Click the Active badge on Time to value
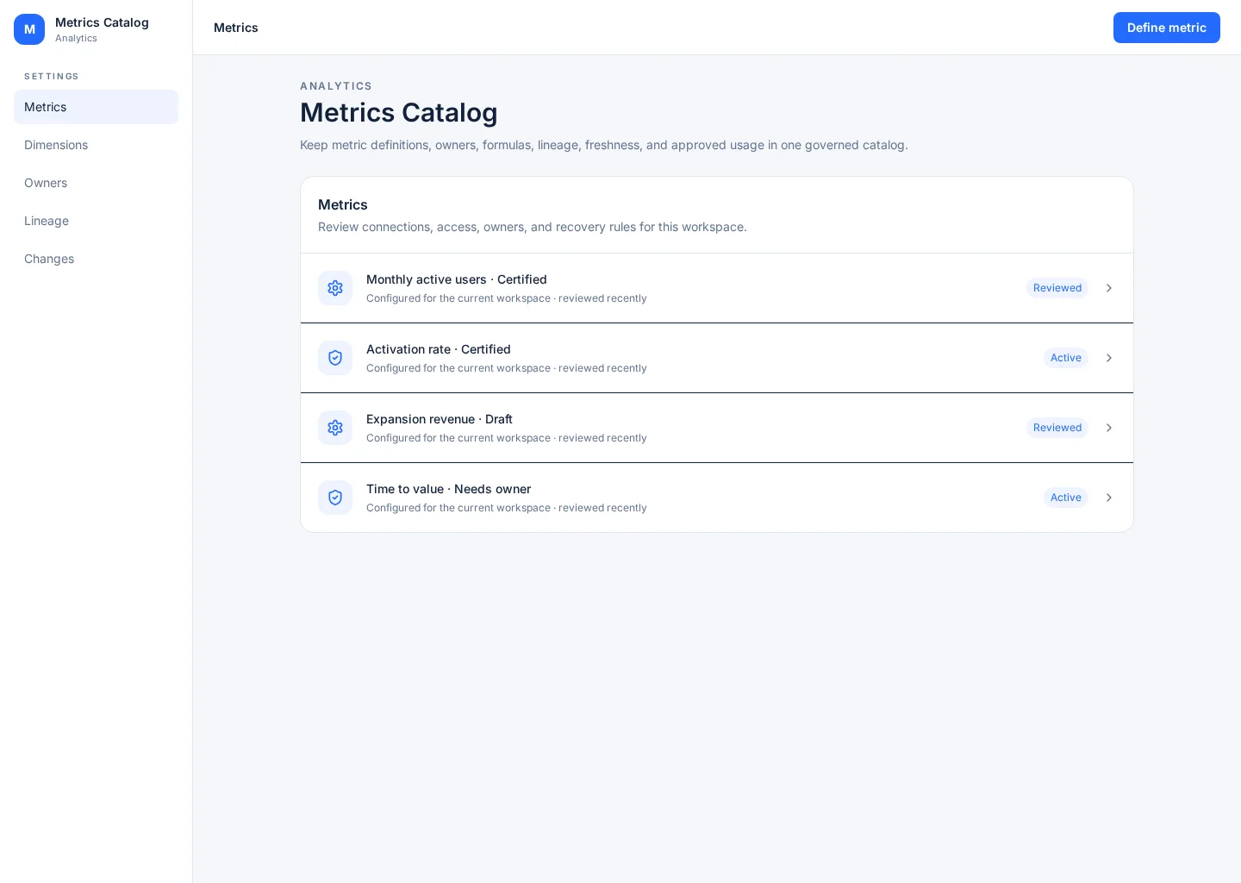Viewport: 1241px width, 883px height. tap(1066, 498)
